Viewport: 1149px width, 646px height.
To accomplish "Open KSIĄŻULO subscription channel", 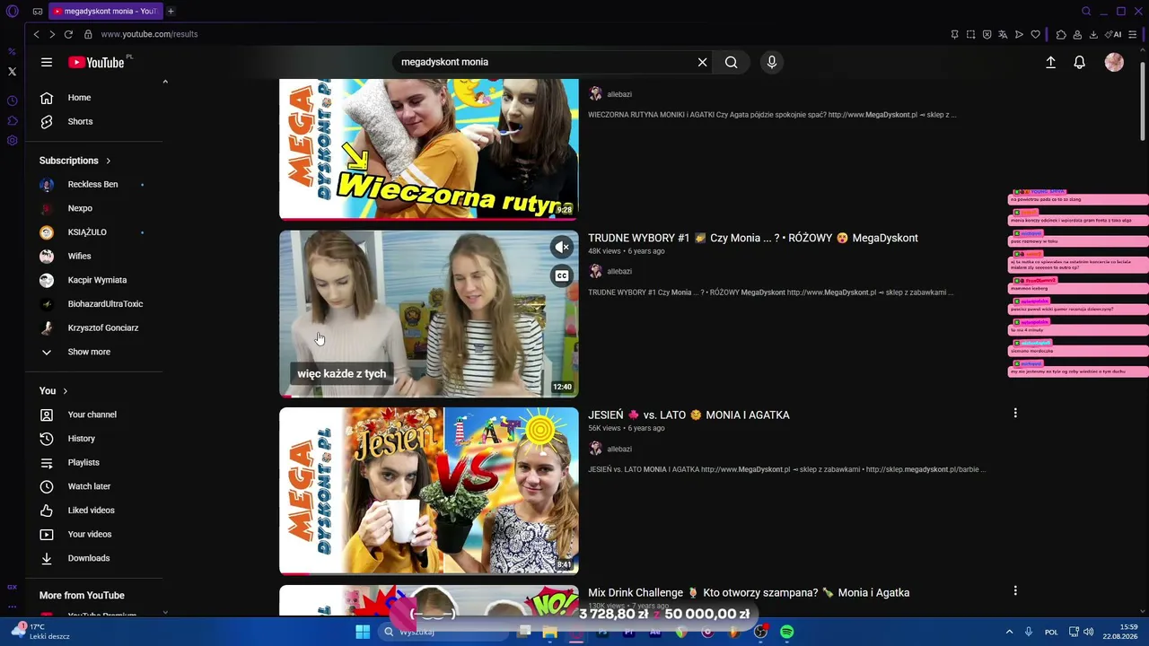I will tap(94, 232).
